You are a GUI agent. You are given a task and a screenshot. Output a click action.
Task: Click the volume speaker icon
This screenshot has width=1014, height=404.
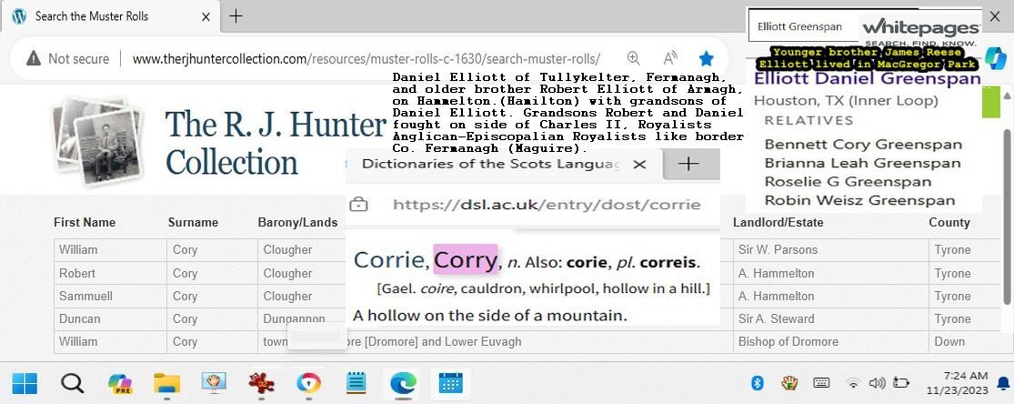(x=877, y=383)
